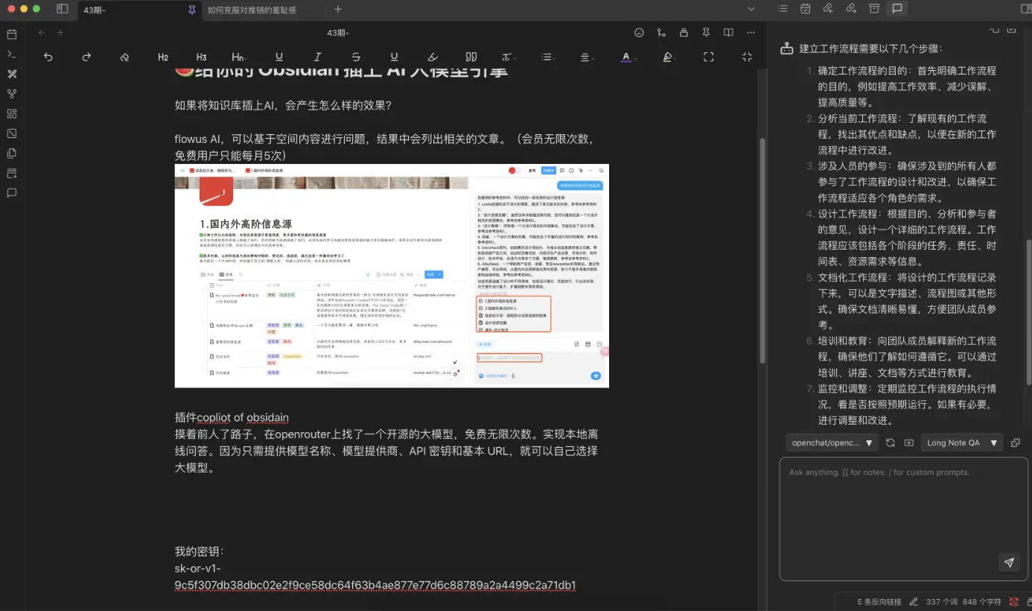Image resolution: width=1032 pixels, height=611 pixels.
Task: Click the Ask anything chat input field
Action: [894, 507]
